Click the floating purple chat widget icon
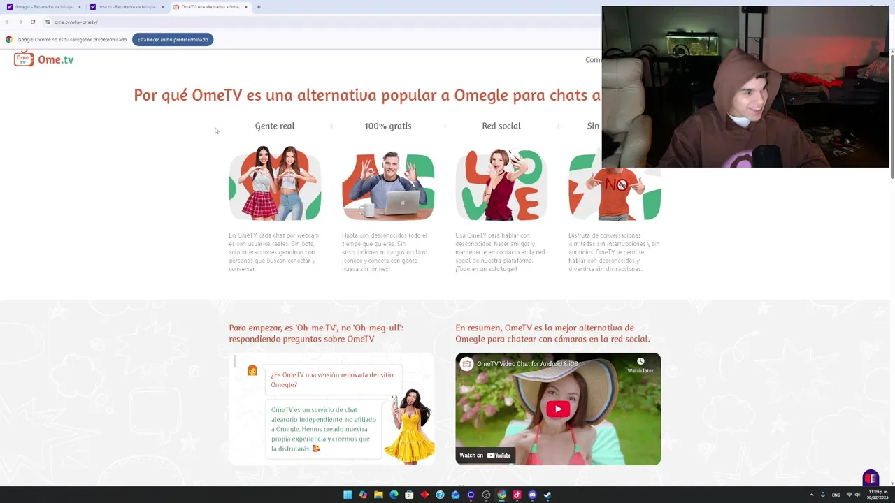 pos(871,479)
